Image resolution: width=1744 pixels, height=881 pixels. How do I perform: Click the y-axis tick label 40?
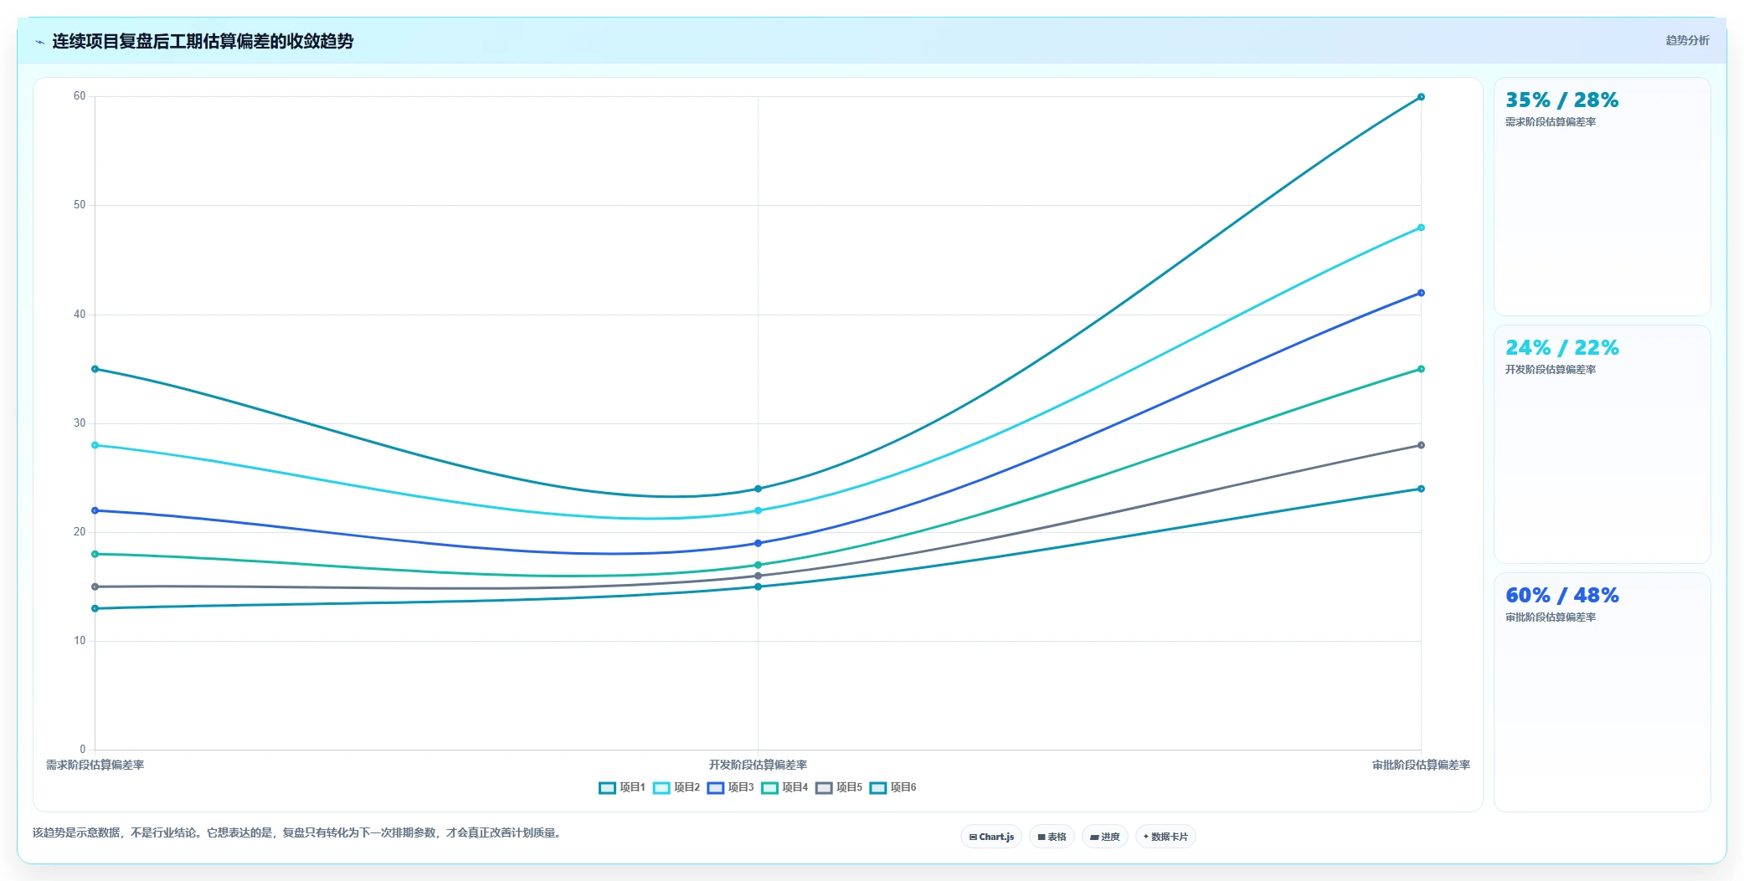tap(80, 315)
